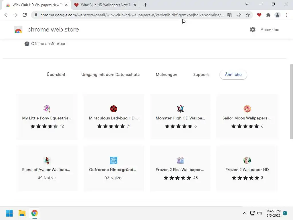Screen dimensions: 293x220
Task: Click the Anmelden sign-in link
Action: [270, 30]
